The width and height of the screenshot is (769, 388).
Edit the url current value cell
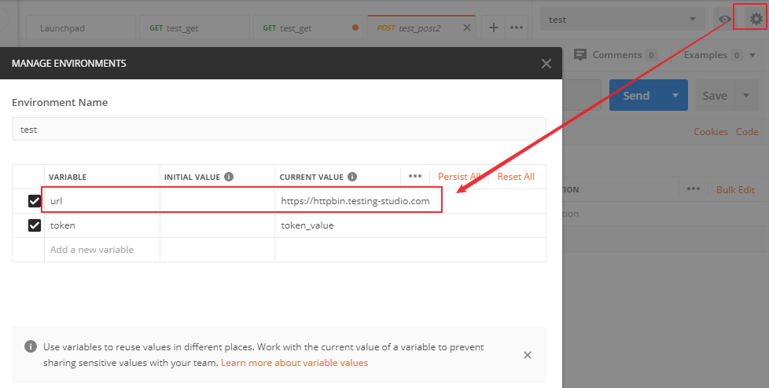coord(410,201)
